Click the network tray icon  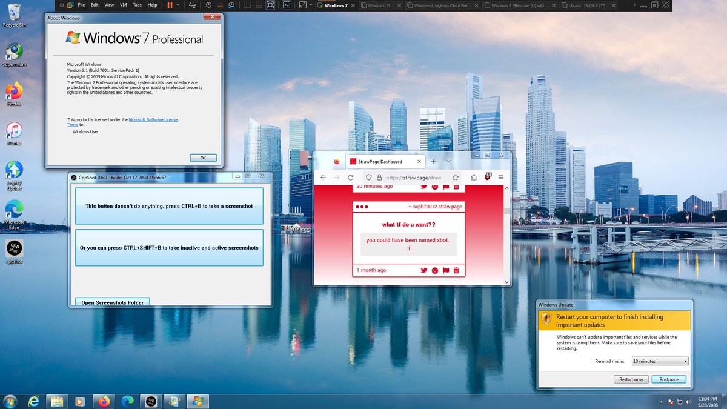(680, 402)
